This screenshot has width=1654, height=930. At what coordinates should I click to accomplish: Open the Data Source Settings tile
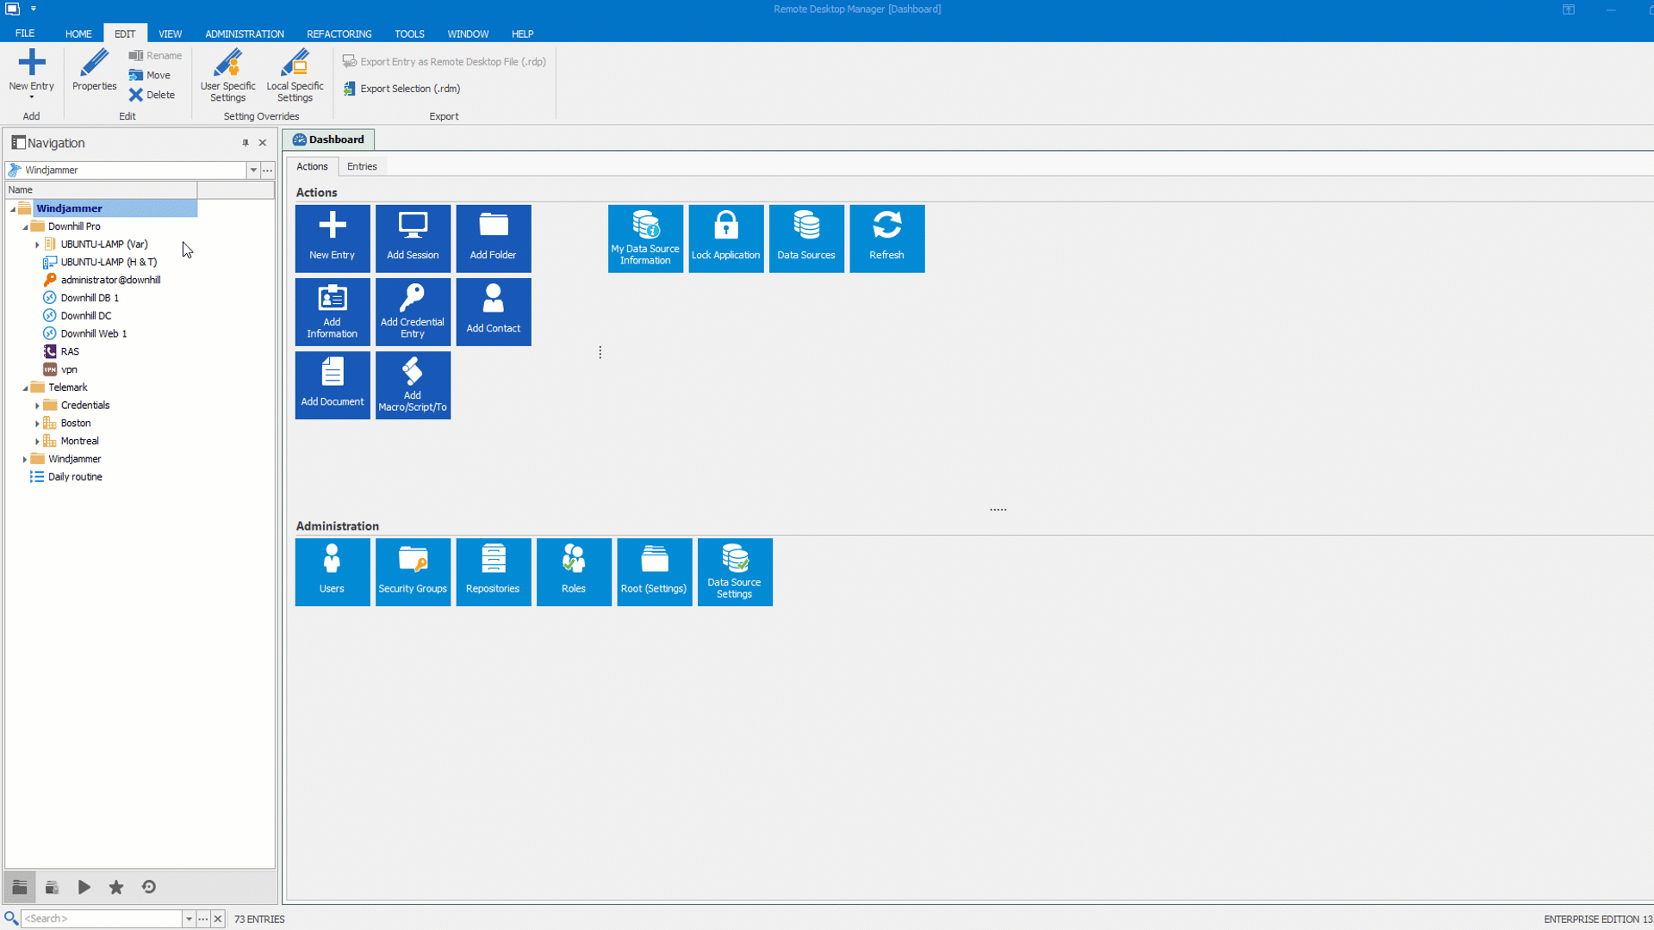click(735, 573)
